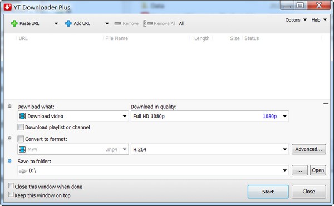Image resolution: width=334 pixels, height=206 pixels.
Task: Check Keep this window on top
Action: pyautogui.click(x=11, y=194)
